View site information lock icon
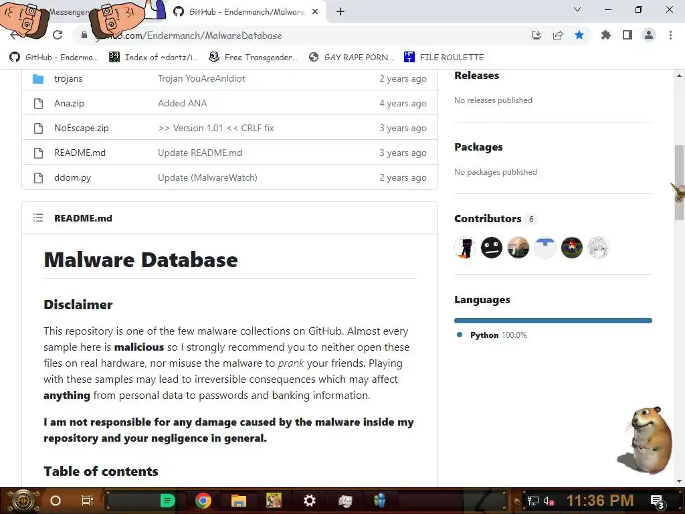This screenshot has height=514, width=685. pos(84,35)
